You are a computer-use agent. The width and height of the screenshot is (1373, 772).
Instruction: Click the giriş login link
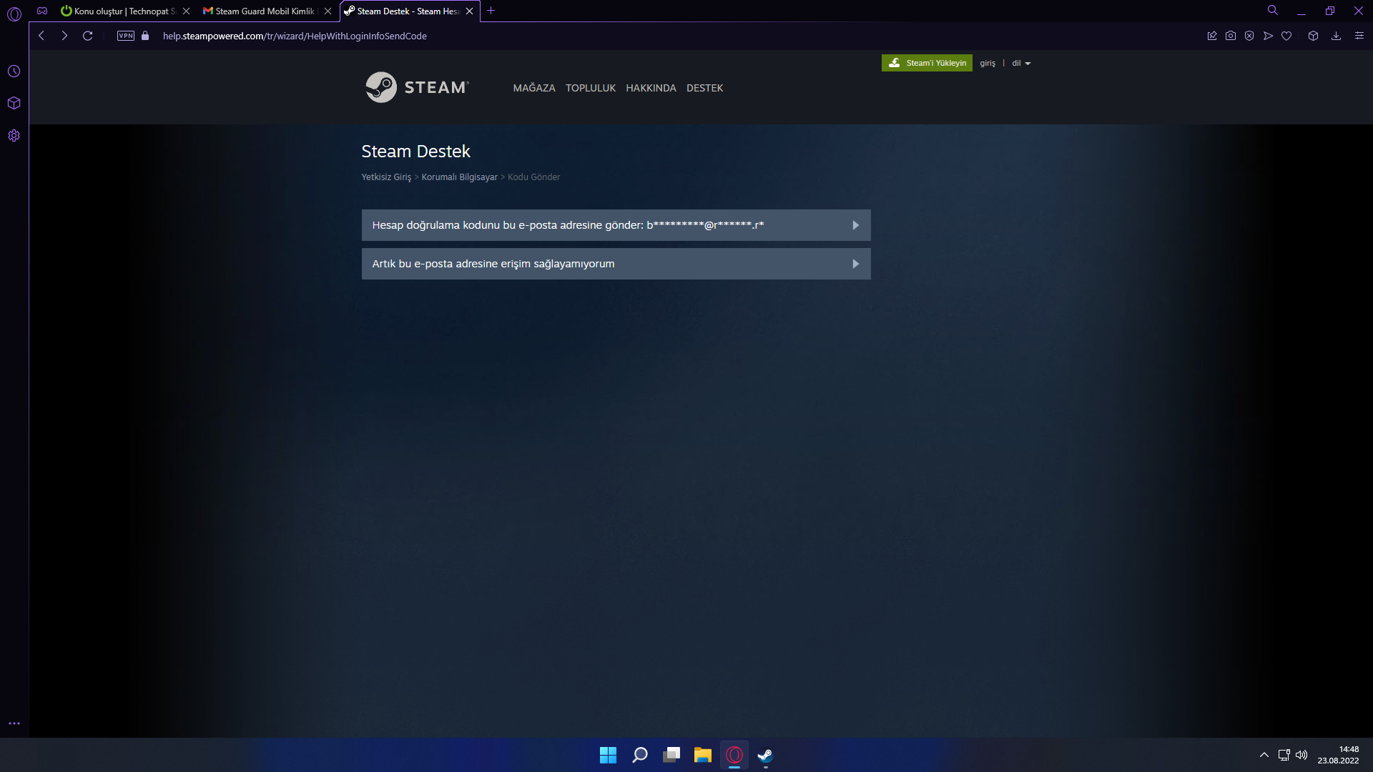coord(987,63)
